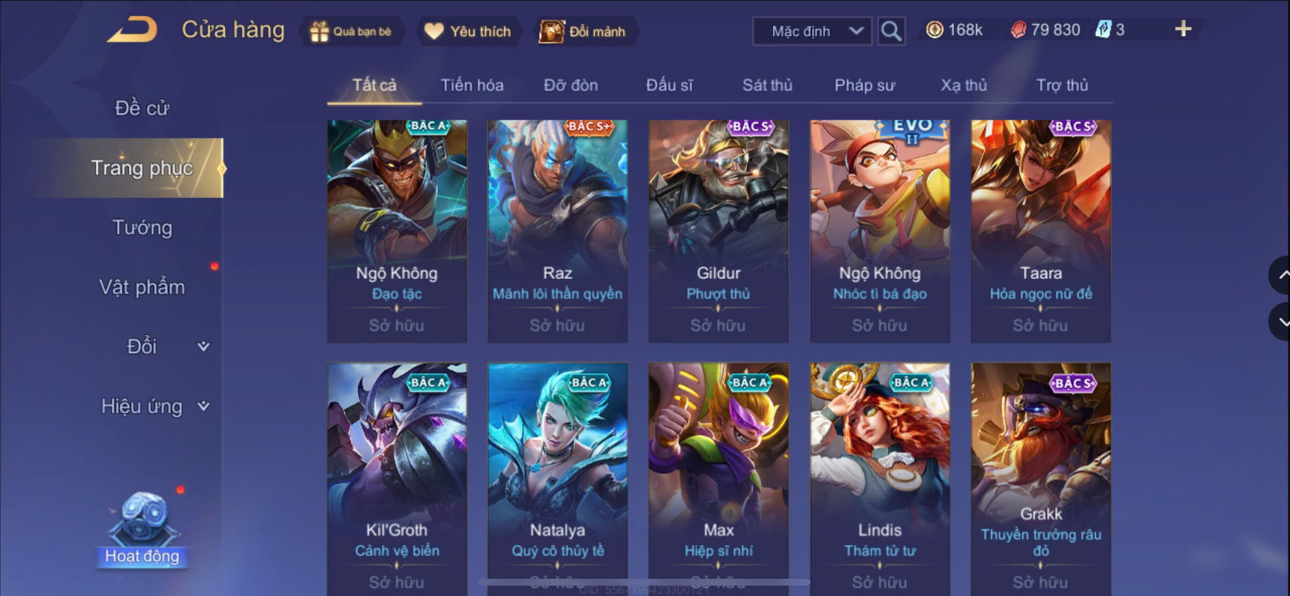Image resolution: width=1290 pixels, height=596 pixels.
Task: Open Quà bạn bè gift icon
Action: 319,31
